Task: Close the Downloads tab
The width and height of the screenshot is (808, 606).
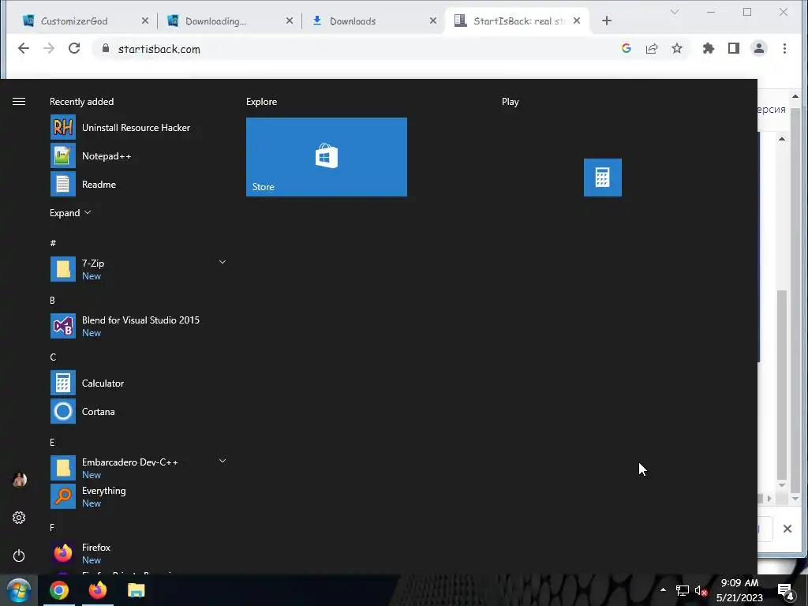Action: (x=433, y=21)
